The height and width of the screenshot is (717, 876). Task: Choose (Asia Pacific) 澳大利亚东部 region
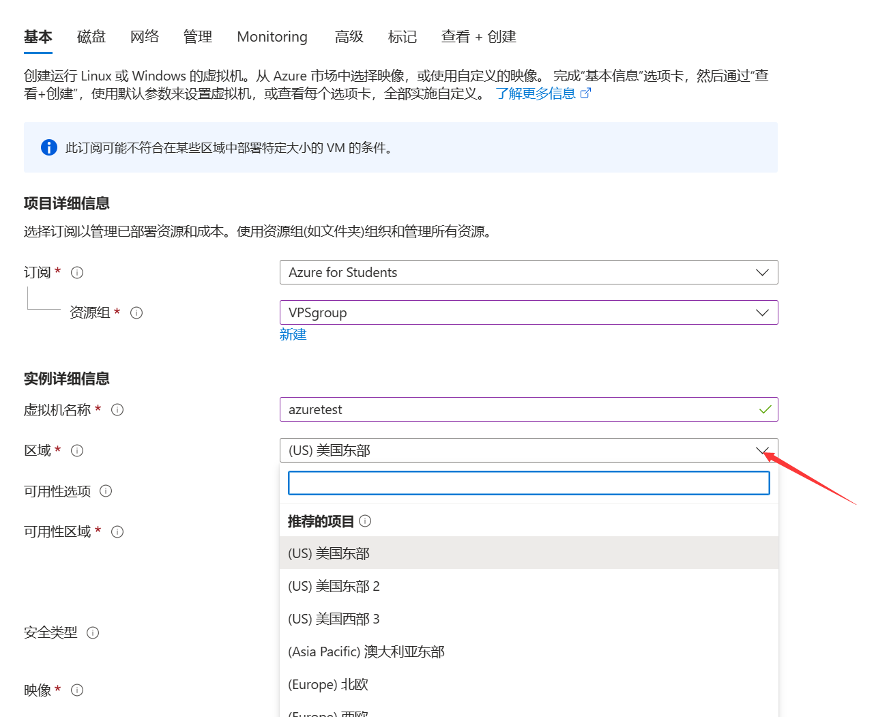[x=529, y=652]
